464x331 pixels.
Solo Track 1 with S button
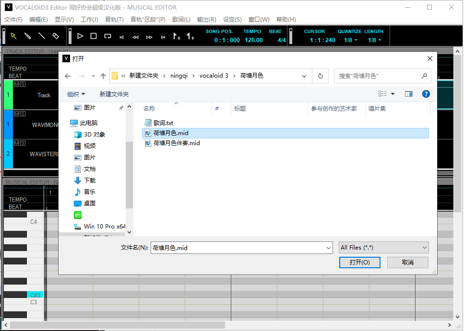coord(23,84)
